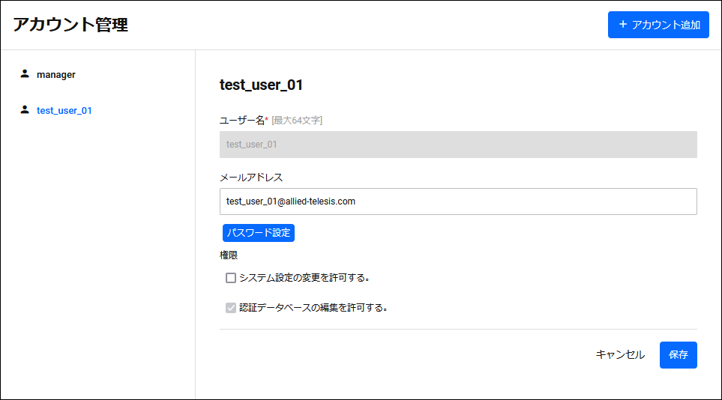The width and height of the screenshot is (722, 400).
Task: Click the ユーザー名 field label
Action: (242, 120)
